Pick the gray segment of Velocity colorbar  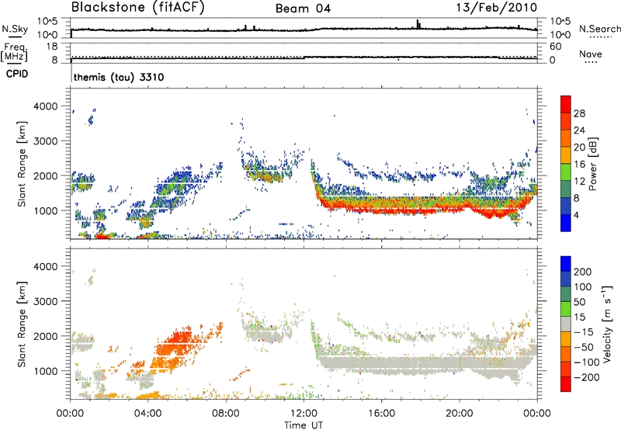[x=566, y=324]
